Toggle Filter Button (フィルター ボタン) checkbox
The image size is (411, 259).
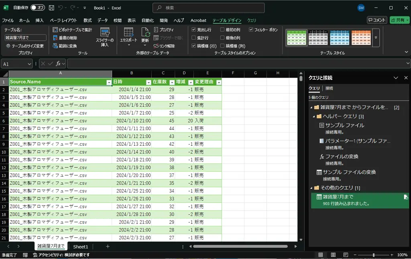click(x=251, y=30)
